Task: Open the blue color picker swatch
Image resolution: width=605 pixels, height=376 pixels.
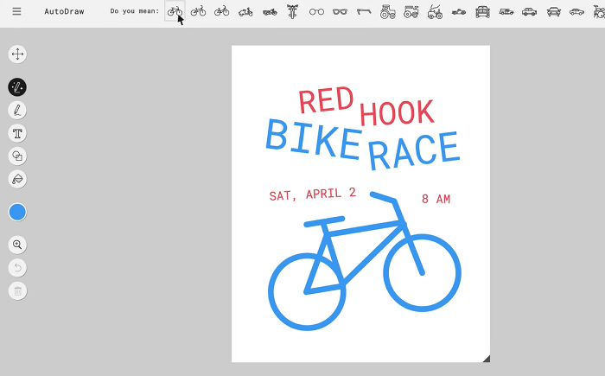Action: tap(17, 212)
